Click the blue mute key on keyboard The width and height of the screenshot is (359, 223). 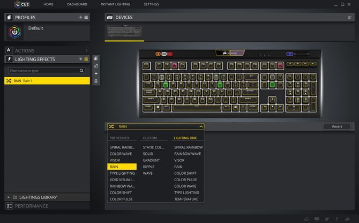click(x=290, y=54)
